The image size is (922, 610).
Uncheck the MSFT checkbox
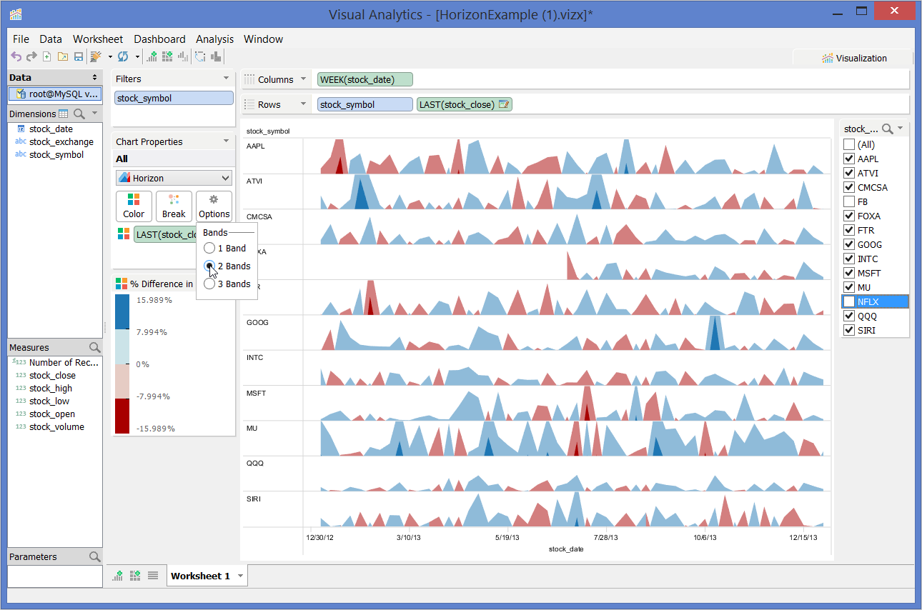tap(849, 274)
